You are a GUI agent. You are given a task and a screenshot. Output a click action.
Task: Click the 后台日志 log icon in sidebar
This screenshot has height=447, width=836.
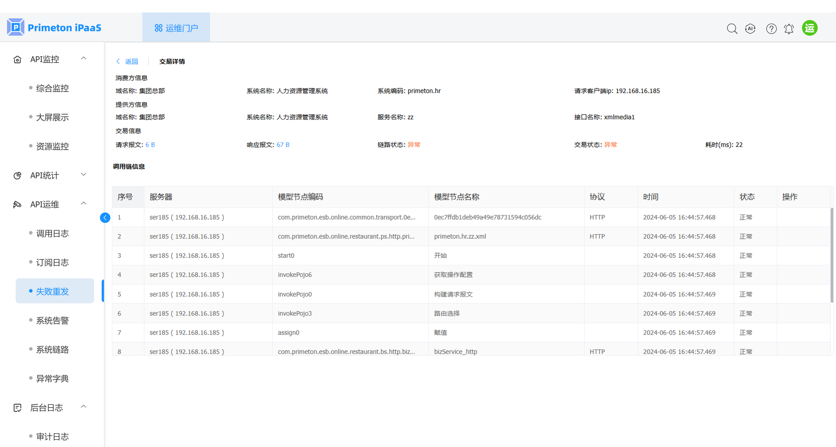point(17,408)
